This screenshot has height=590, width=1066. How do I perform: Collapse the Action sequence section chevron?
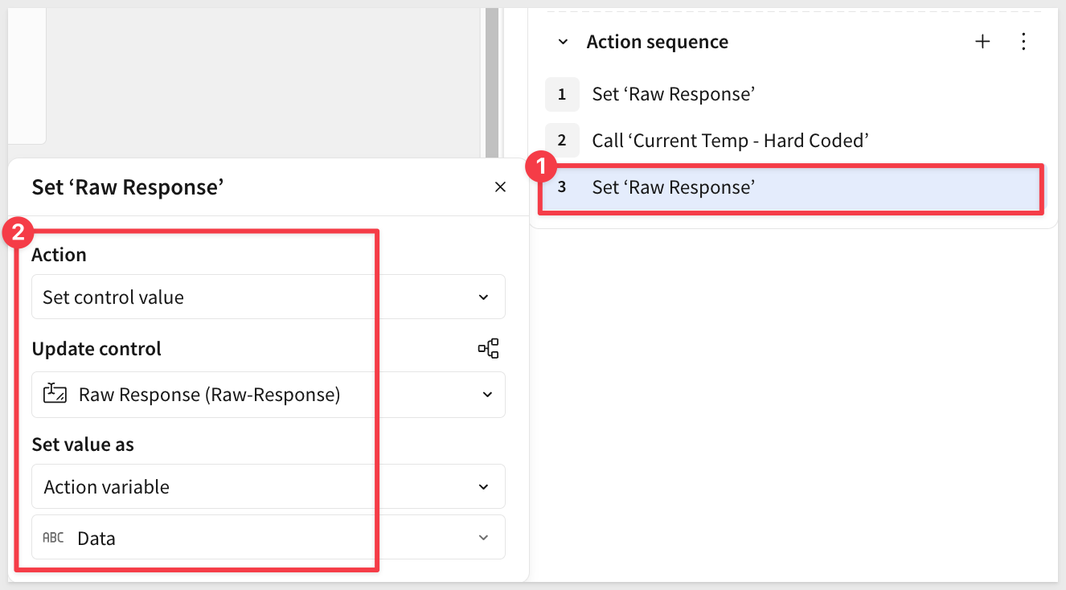(563, 42)
